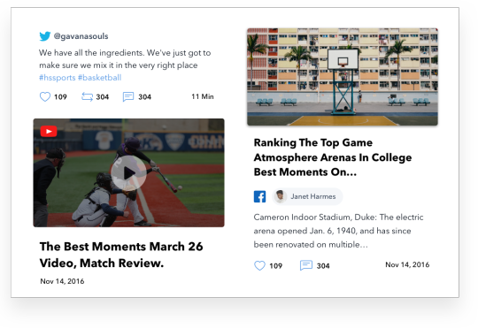478x328 pixels.
Task: Follow the #hssports hashtag link
Action: pos(58,78)
